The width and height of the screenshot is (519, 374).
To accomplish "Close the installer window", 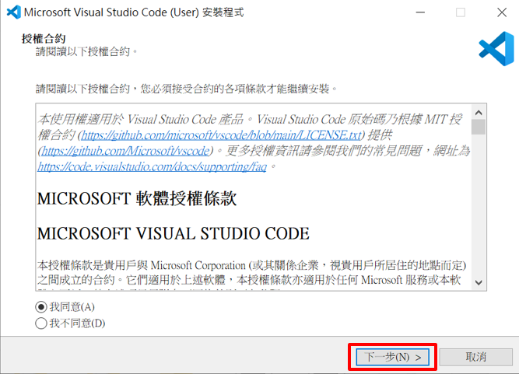I will coord(502,12).
